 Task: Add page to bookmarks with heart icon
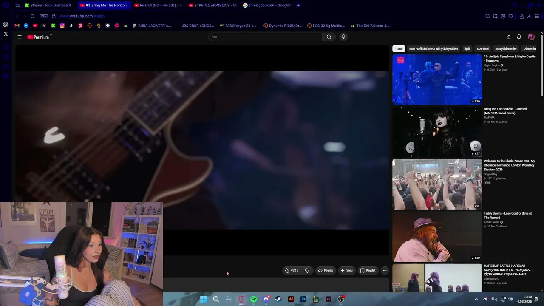[x=510, y=16]
